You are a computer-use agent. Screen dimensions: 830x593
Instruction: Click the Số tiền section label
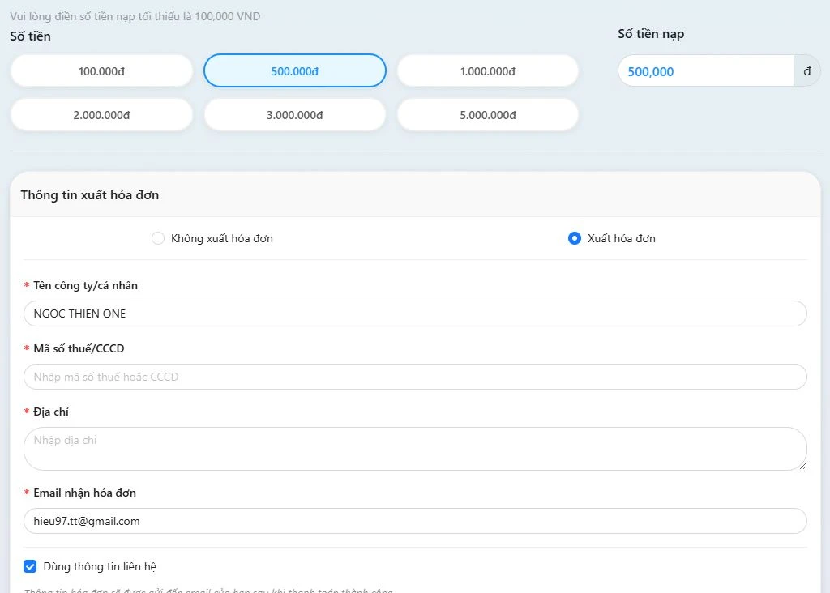(x=30, y=36)
